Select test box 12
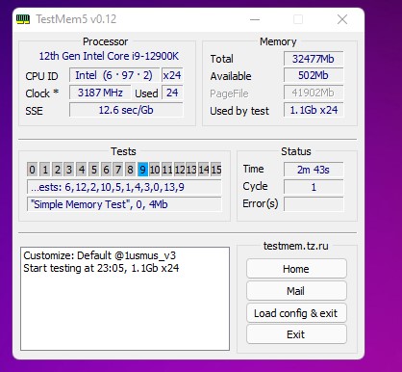The height and width of the screenshot is (372, 402). [179, 170]
